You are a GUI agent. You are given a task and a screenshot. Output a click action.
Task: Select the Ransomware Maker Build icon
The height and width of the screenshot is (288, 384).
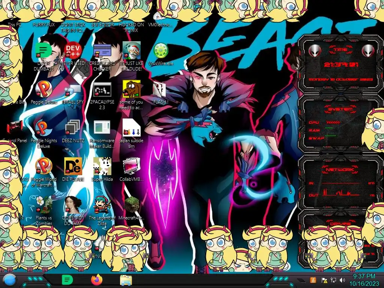(x=102, y=128)
